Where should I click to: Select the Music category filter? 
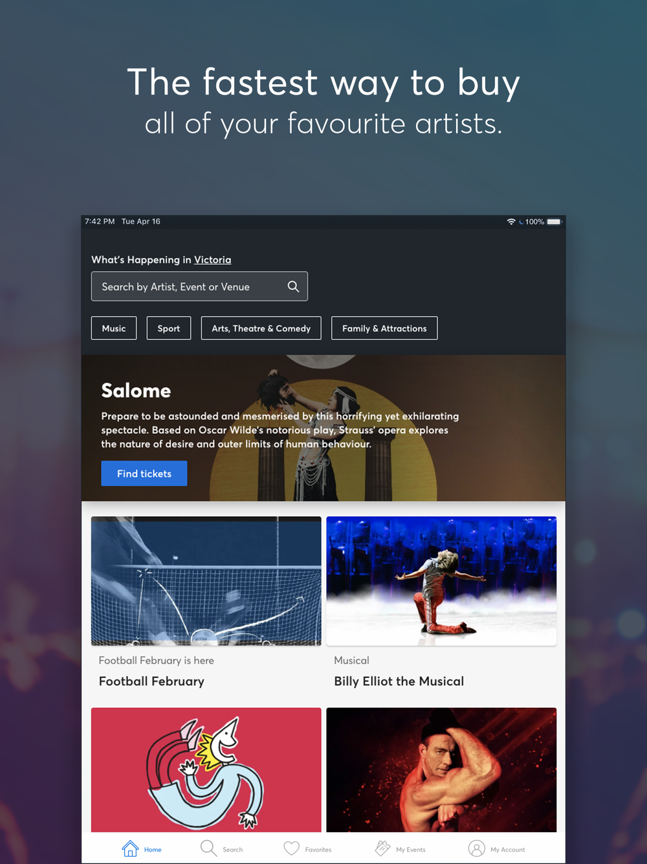point(114,328)
